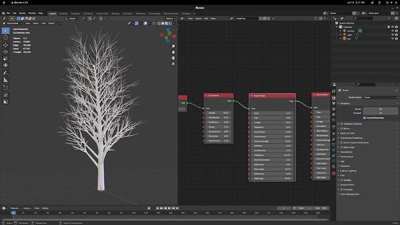Viewport: 400px width, 225px height.
Task: Adjust the Trunk Node Length slider
Action: 219,113
